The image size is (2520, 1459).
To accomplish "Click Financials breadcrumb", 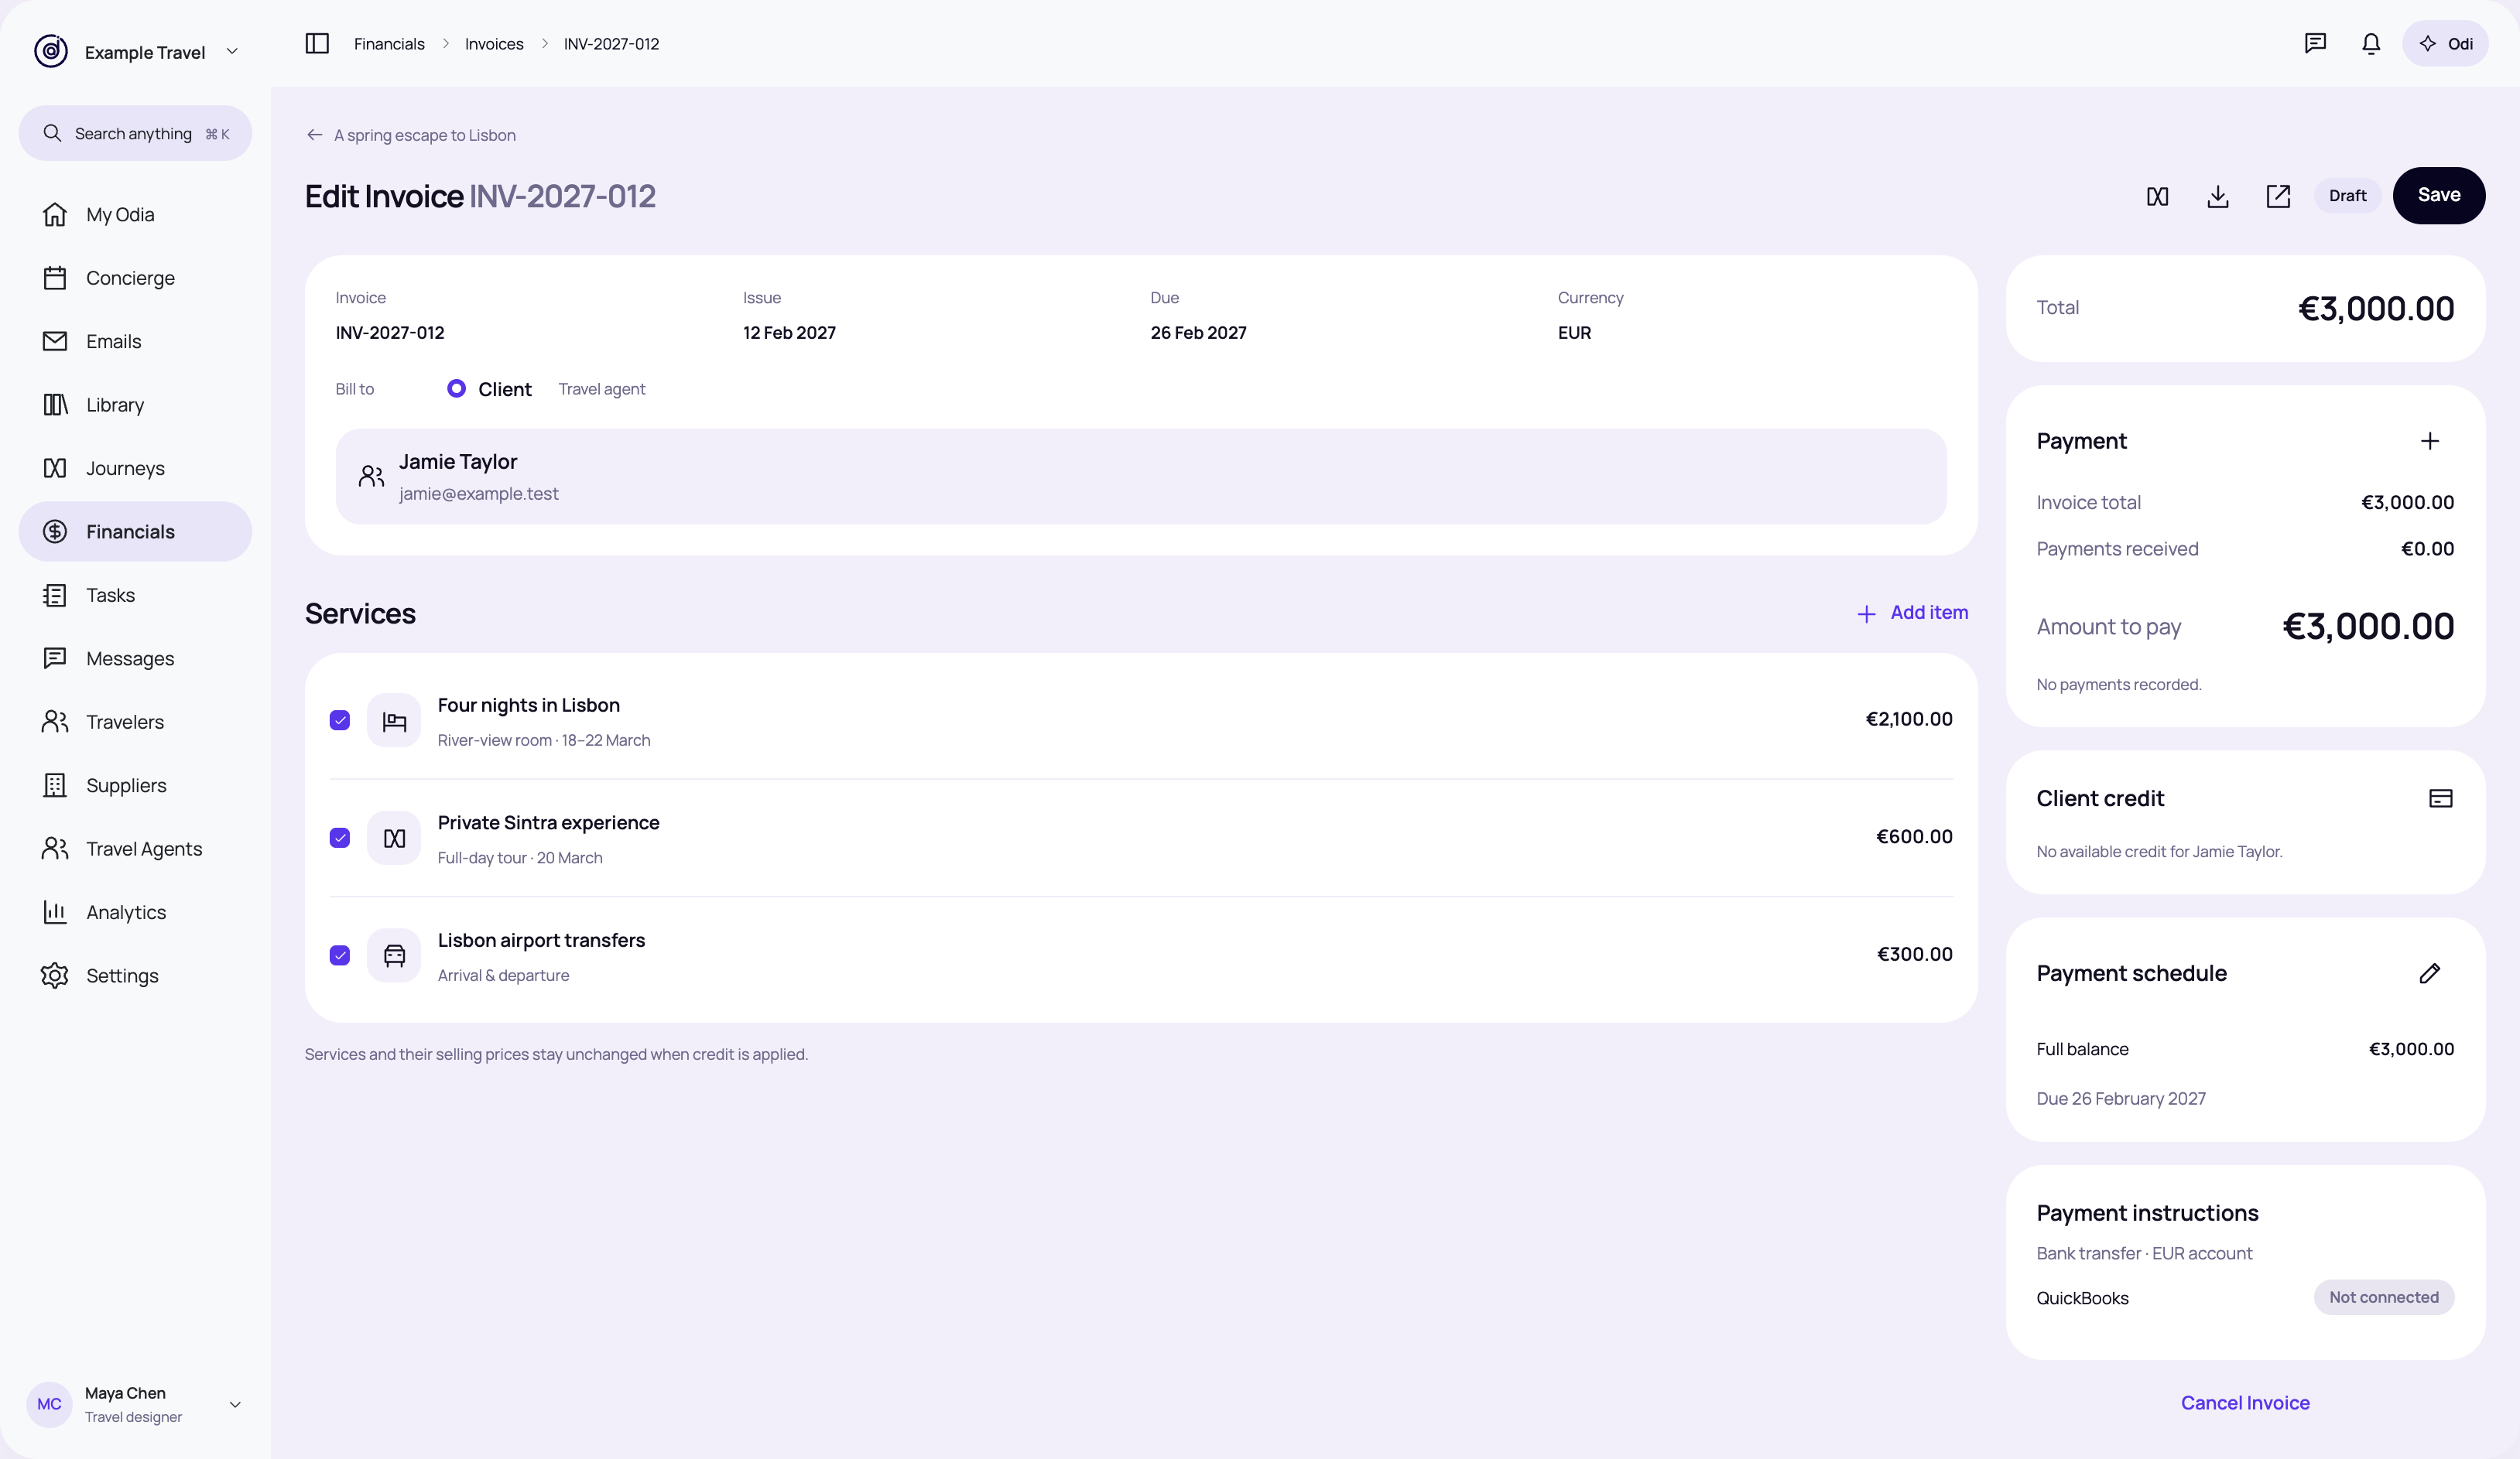I will click(389, 44).
